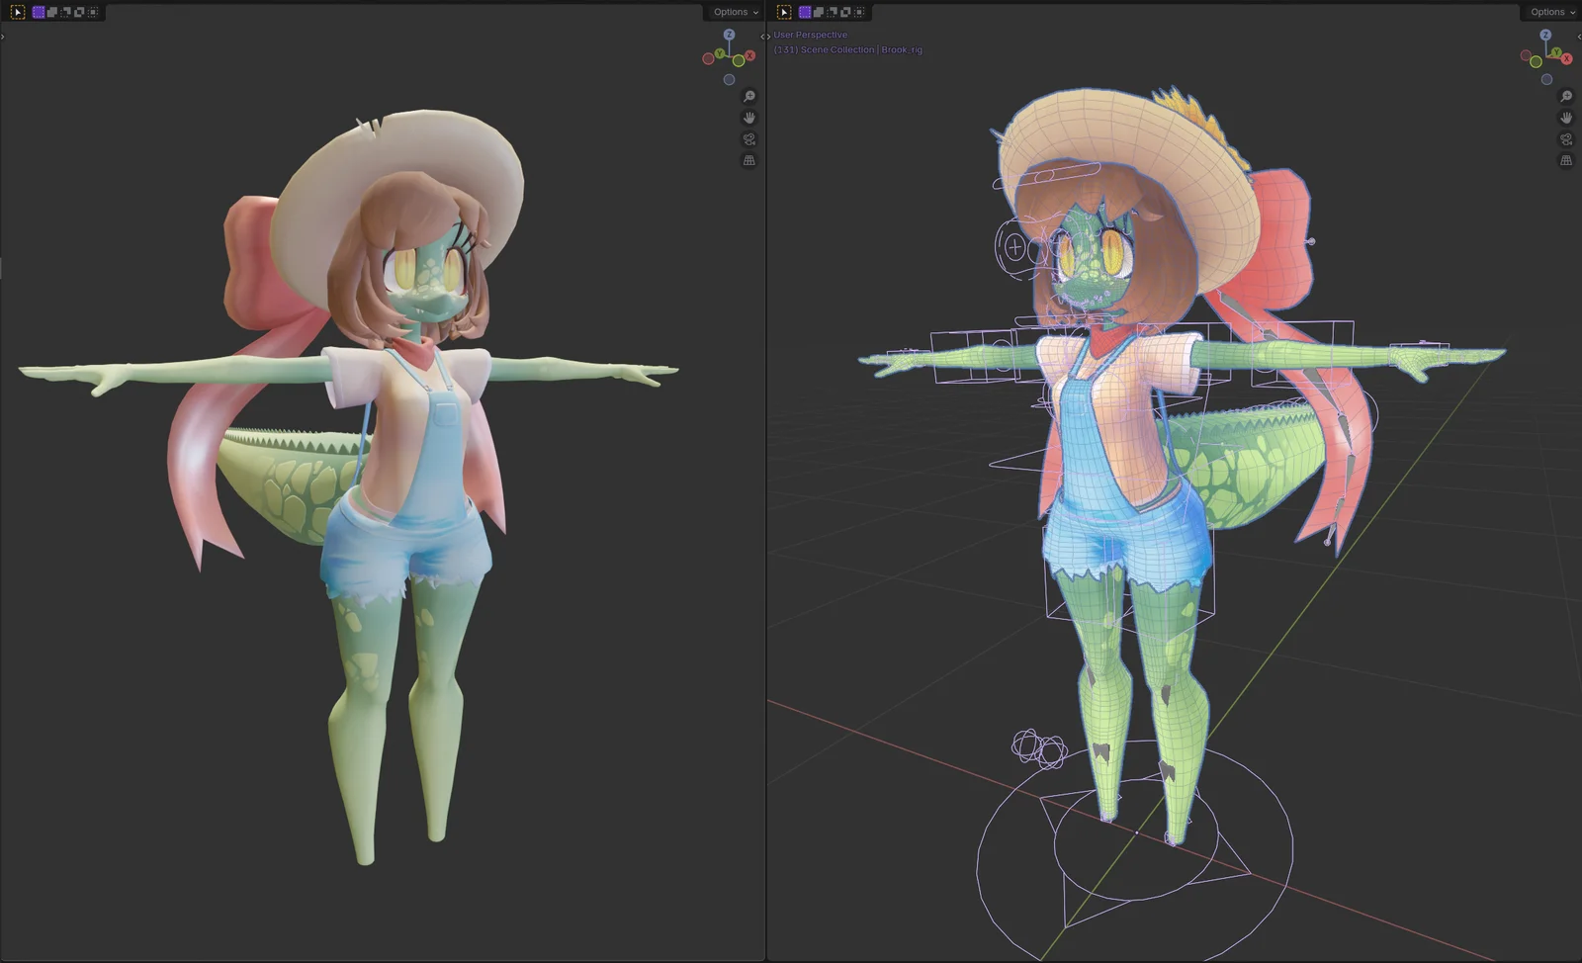Image resolution: width=1582 pixels, height=963 pixels.
Task: Switch perspective with the orthographic icon on the right
Action: click(1565, 161)
